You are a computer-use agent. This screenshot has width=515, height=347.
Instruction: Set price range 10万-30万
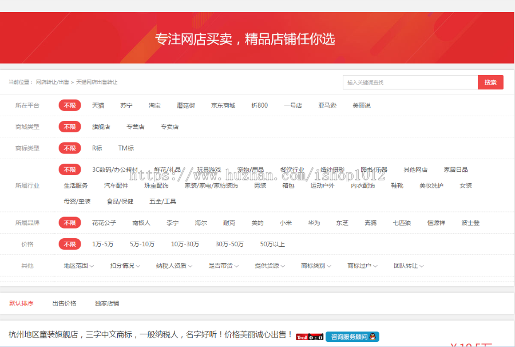[x=185, y=244]
